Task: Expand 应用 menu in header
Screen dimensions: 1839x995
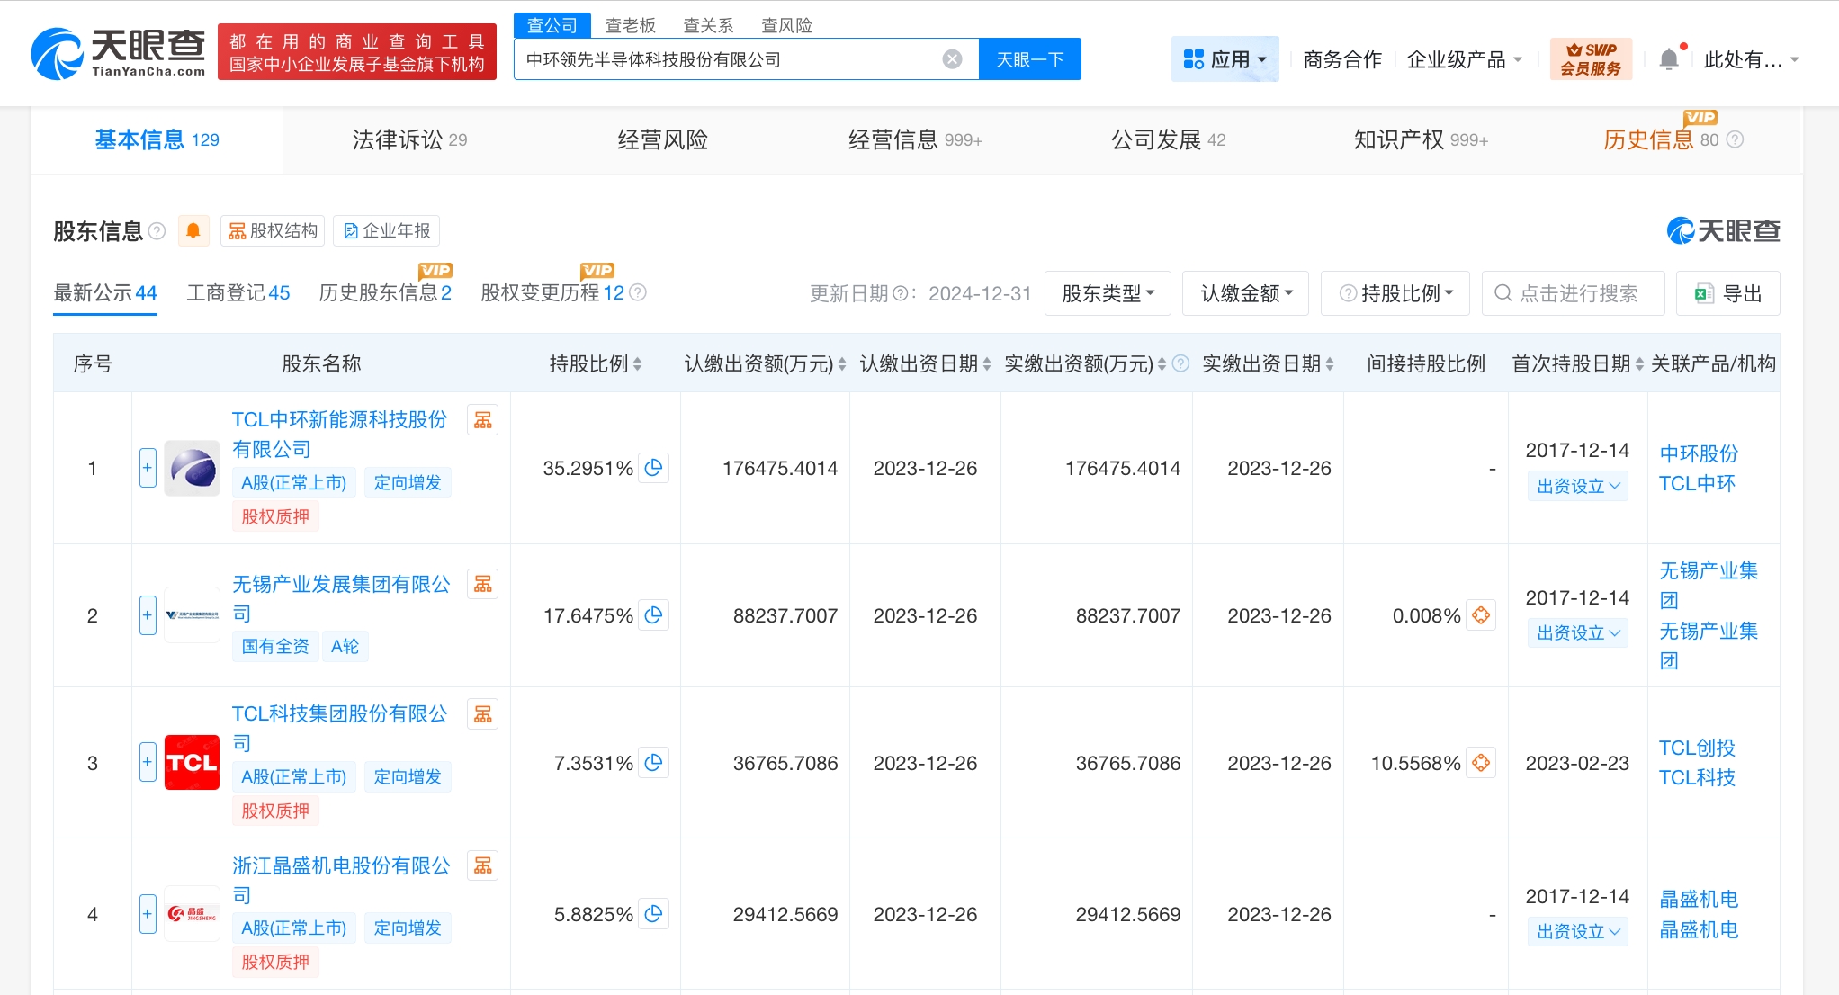Action: tap(1225, 59)
